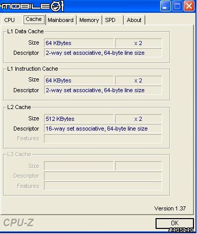Click the L2 Cache x 2 multiplier box
This screenshot has height=234, width=197.
pos(138,119)
